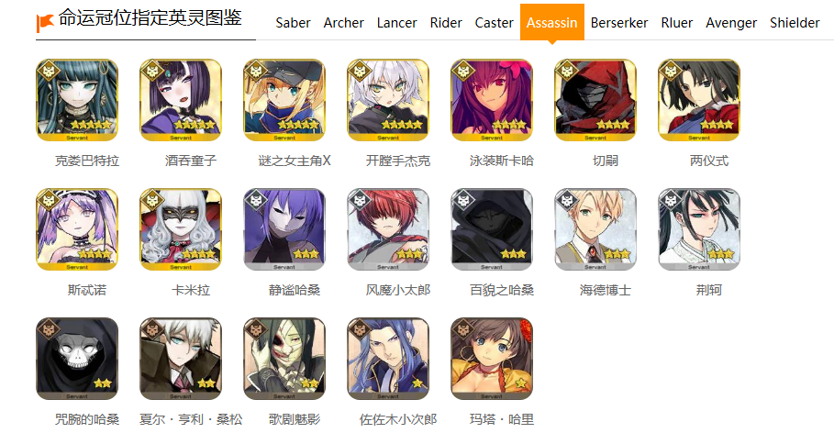834x433 pixels.
Task: Open the Berserker tab
Action: [619, 23]
